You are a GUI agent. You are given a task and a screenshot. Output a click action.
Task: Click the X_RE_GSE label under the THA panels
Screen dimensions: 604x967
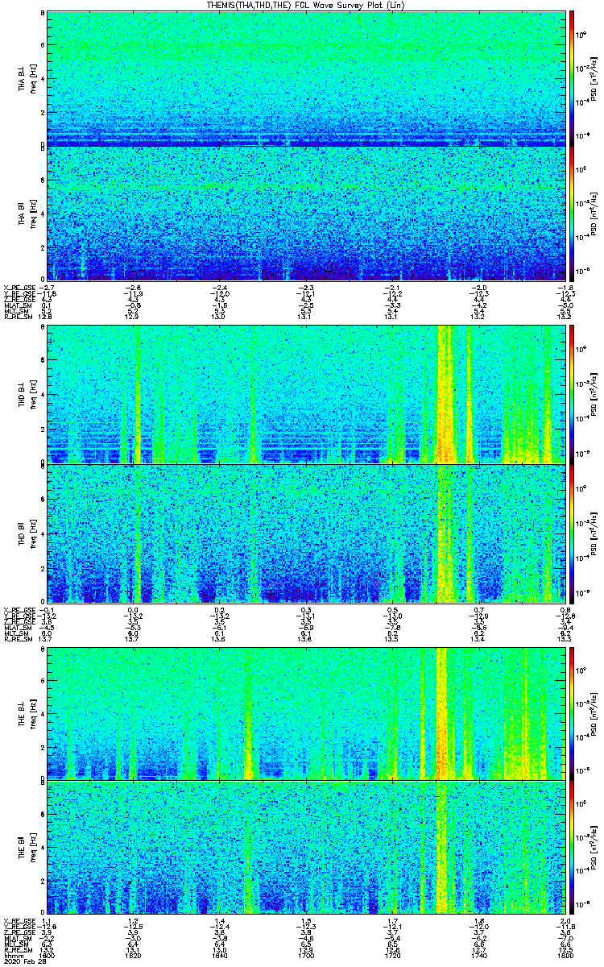pos(17,286)
